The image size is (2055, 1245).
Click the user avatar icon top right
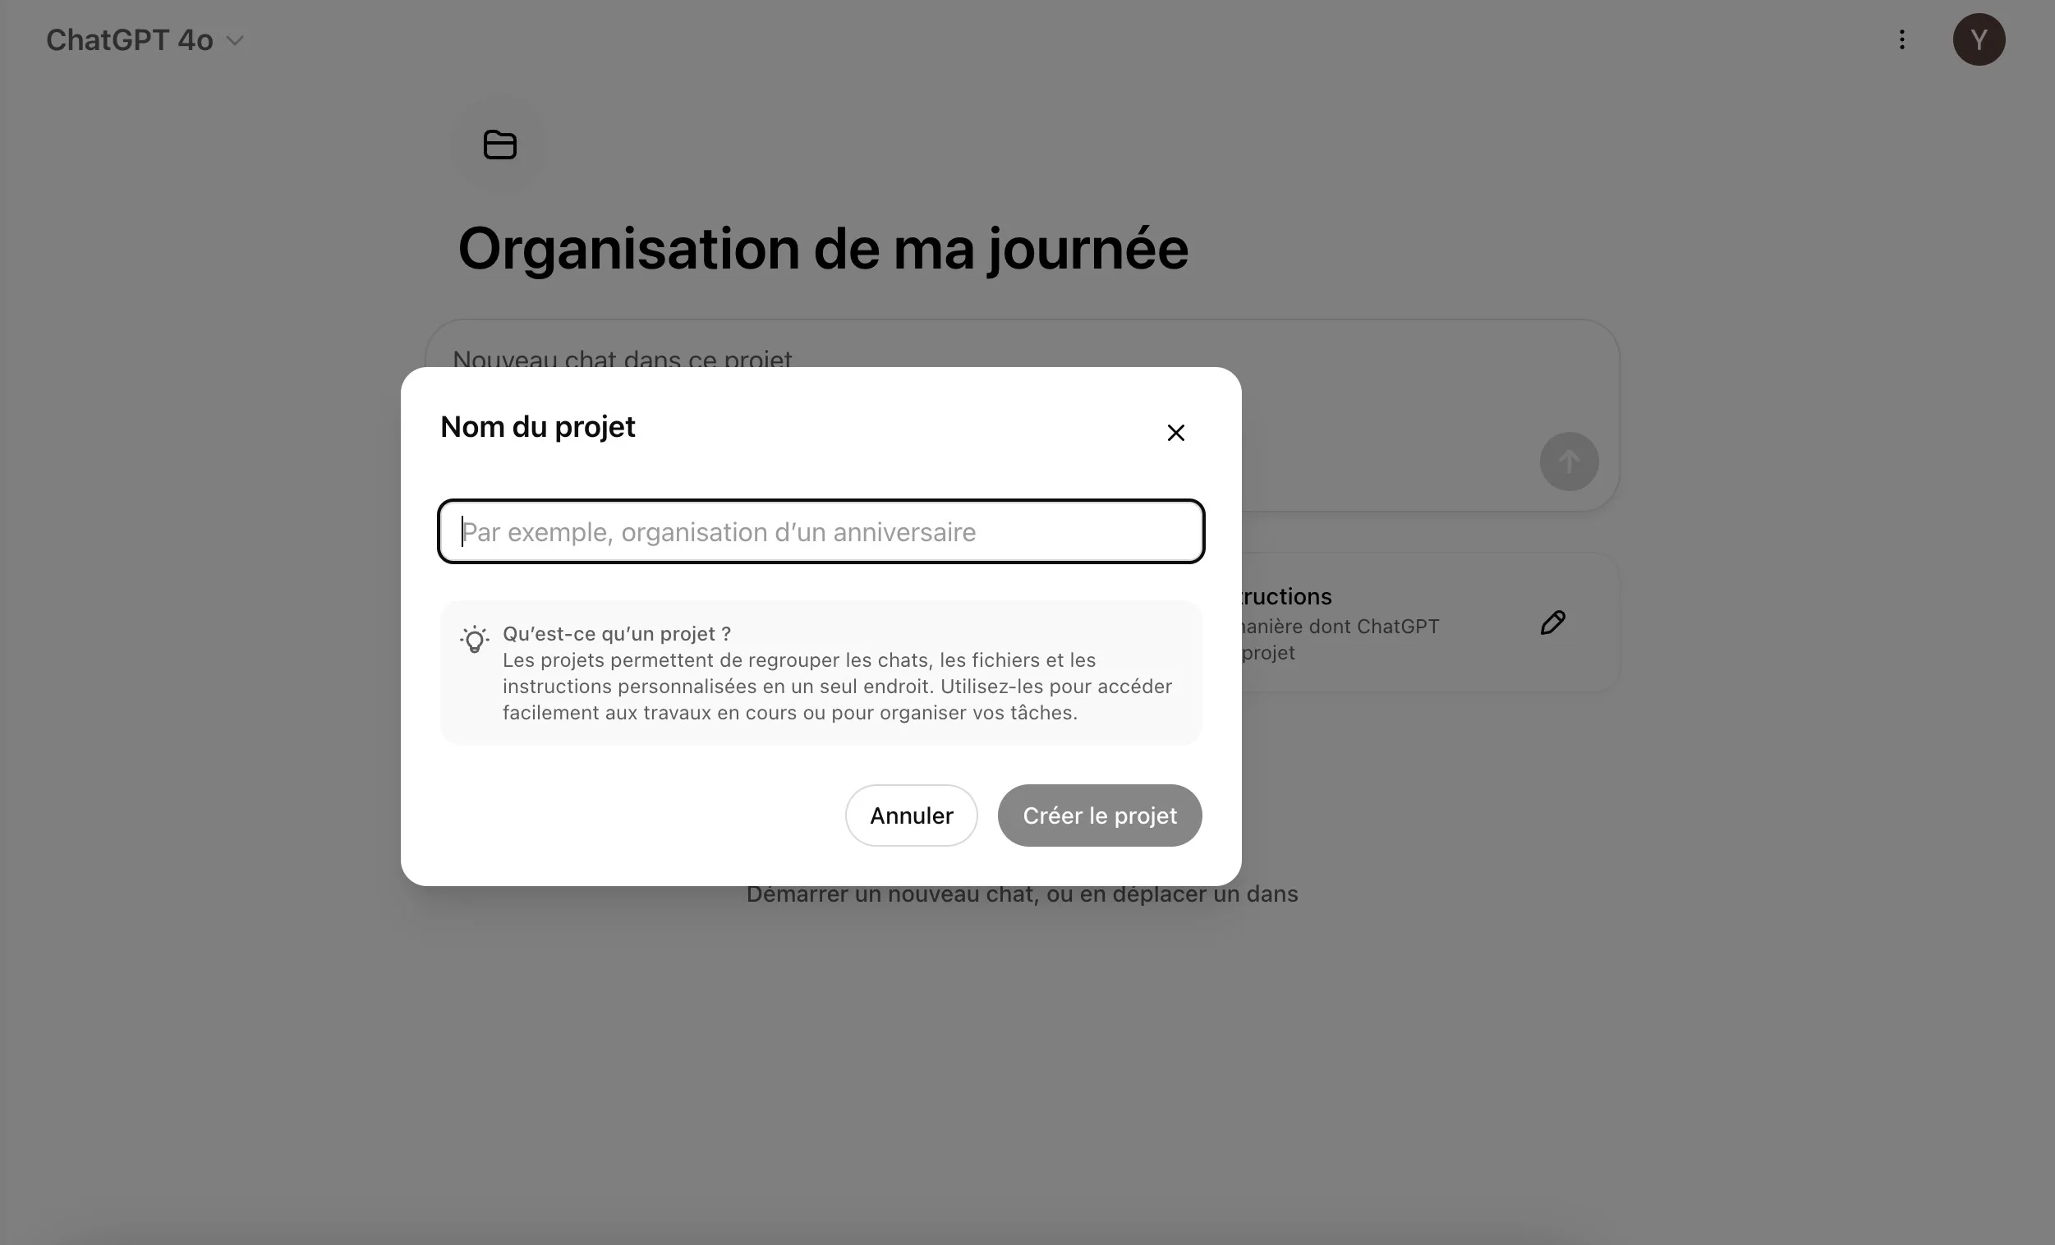[1979, 38]
